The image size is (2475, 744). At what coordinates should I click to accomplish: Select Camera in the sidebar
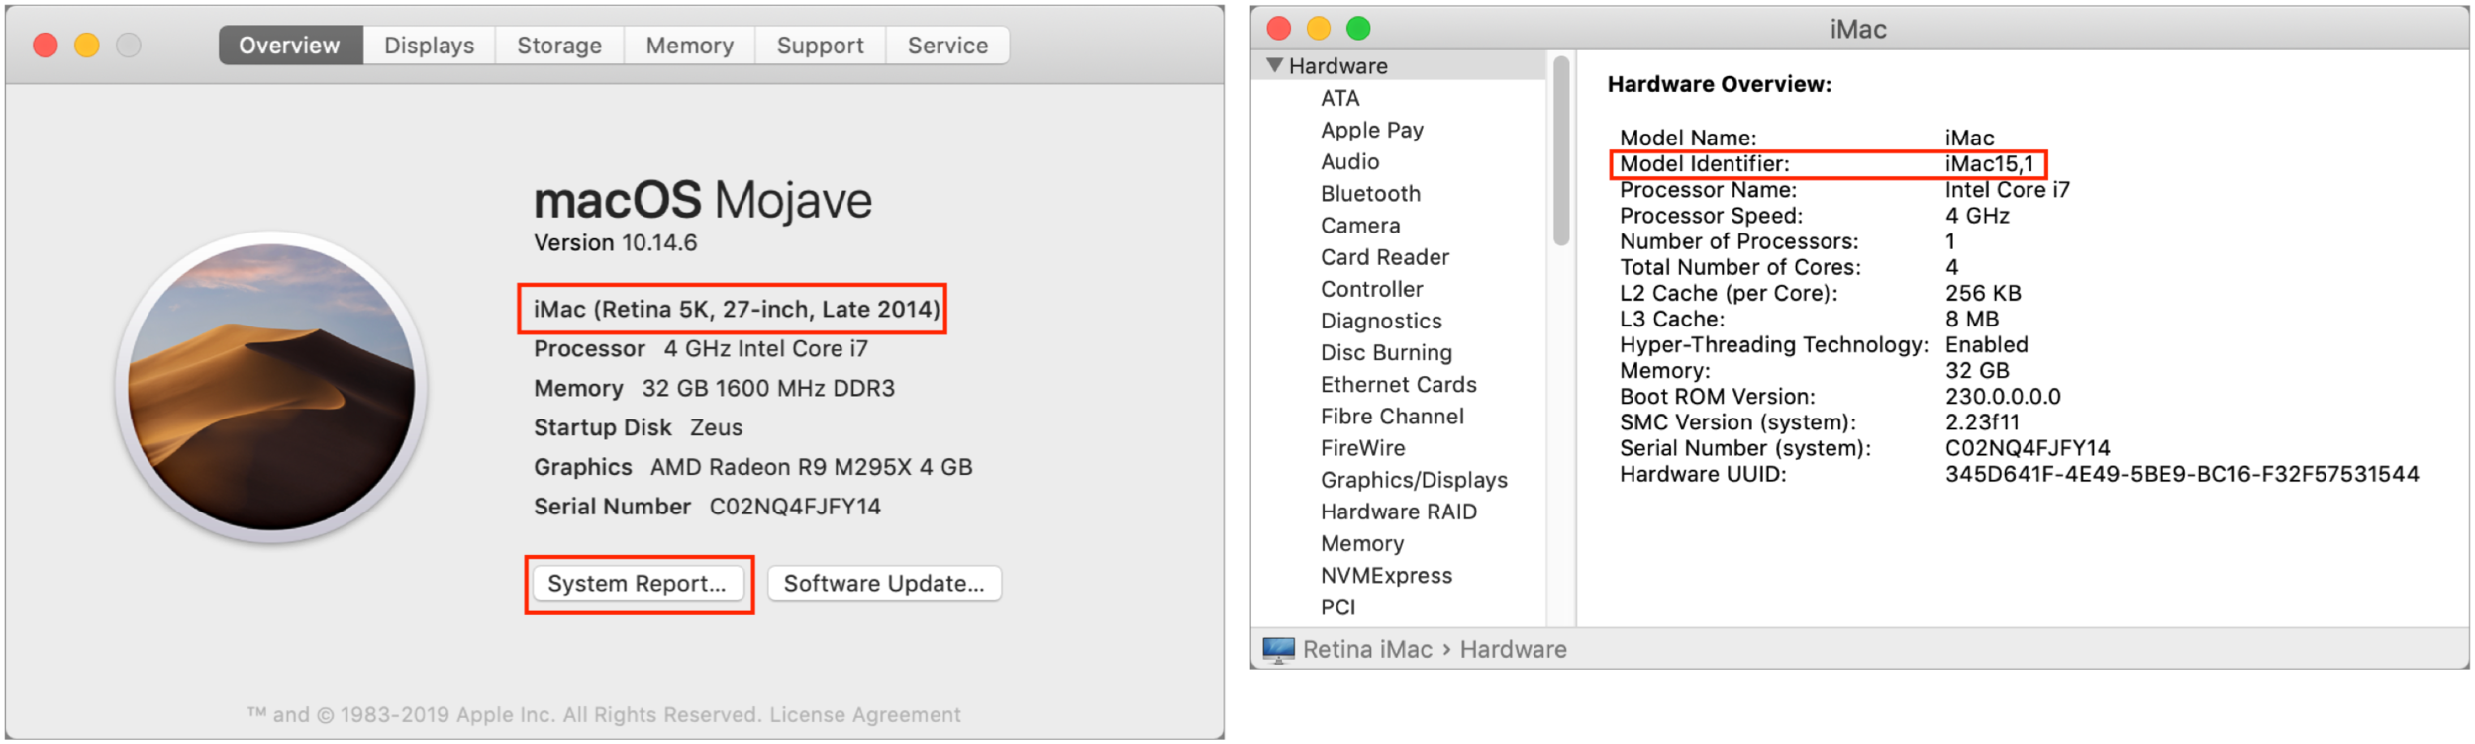pos(1360,226)
